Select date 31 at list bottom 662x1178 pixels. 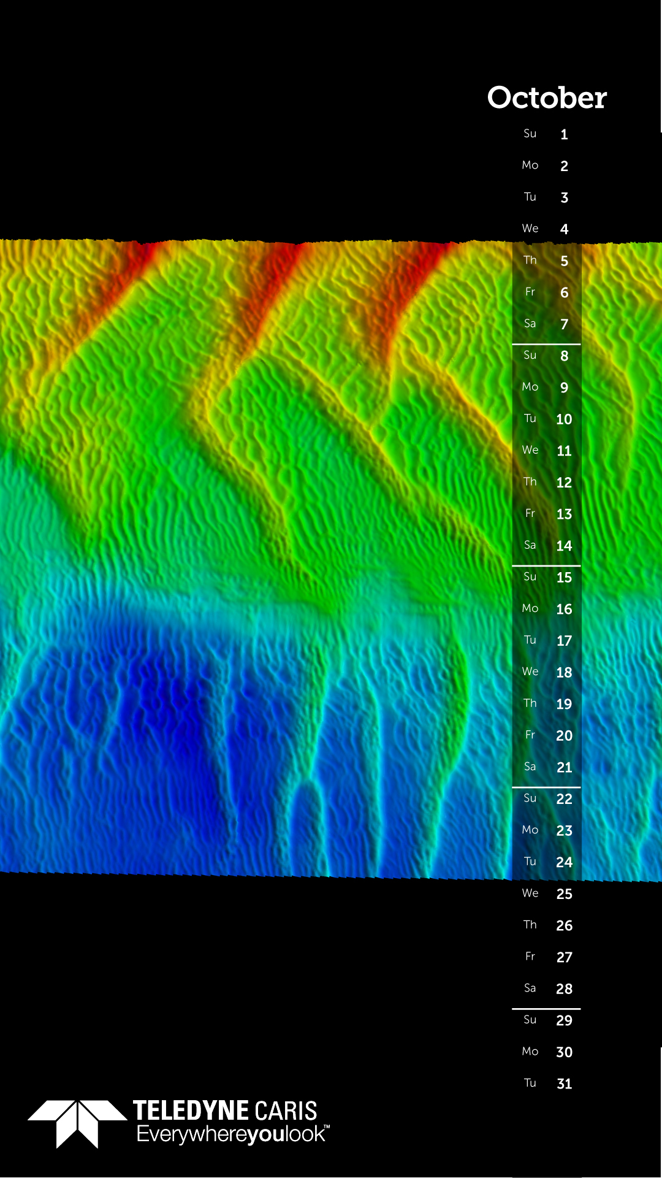click(x=564, y=1084)
